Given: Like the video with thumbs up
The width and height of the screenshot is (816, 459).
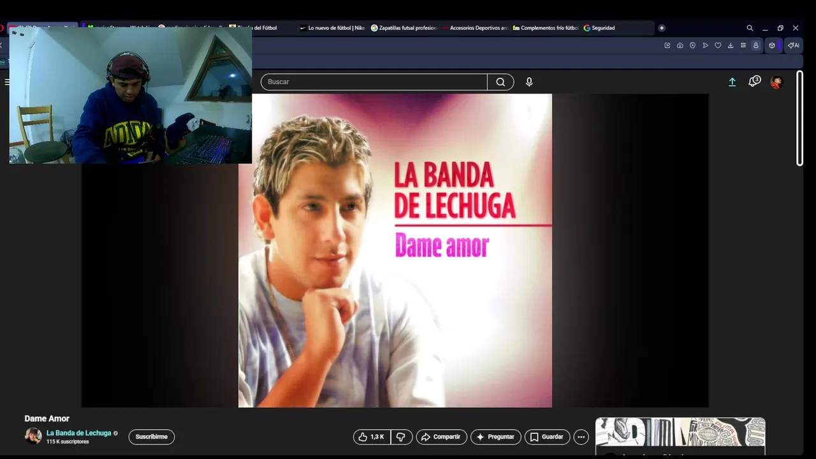Looking at the screenshot, I should (x=372, y=437).
